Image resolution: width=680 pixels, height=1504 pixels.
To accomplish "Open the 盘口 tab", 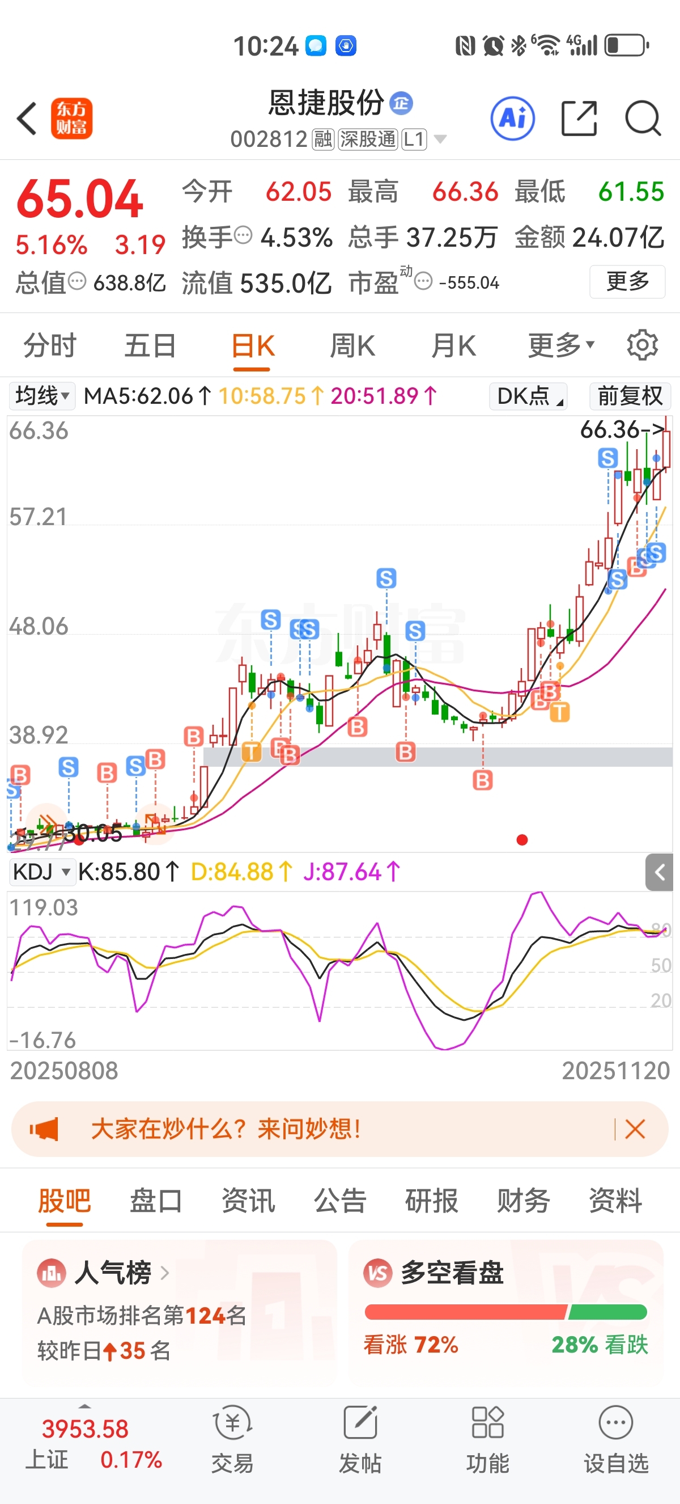I will click(156, 1201).
